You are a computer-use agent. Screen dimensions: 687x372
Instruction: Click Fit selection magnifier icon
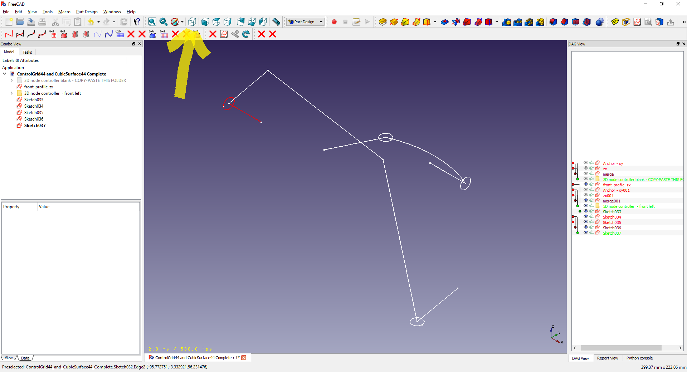164,22
